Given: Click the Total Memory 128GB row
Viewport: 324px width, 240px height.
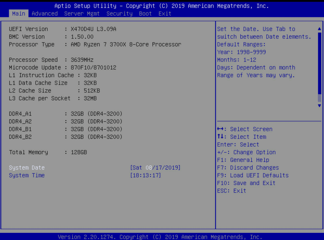Looking at the screenshot, I should (x=48, y=152).
